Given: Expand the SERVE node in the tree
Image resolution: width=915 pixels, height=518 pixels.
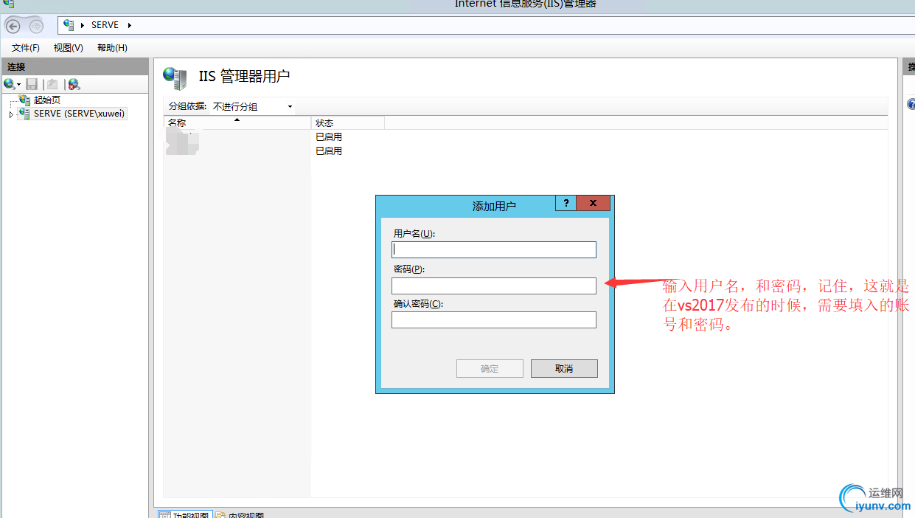Looking at the screenshot, I should (11, 113).
